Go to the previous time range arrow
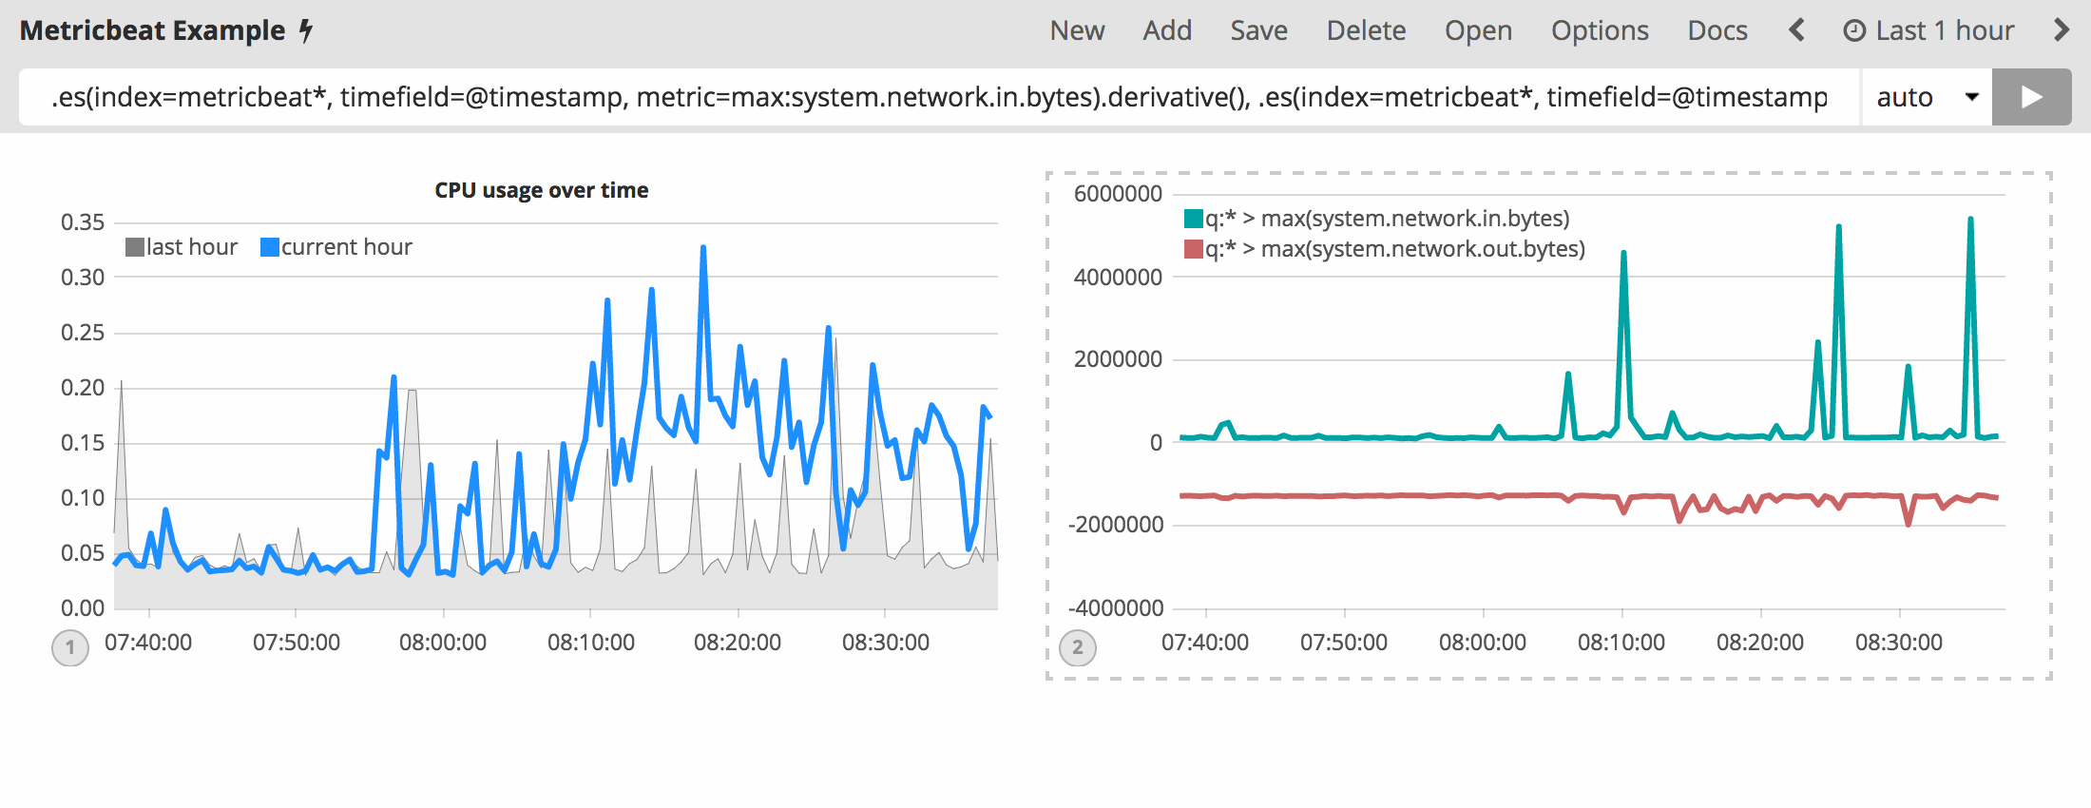The height and width of the screenshot is (808, 2091). pyautogui.click(x=1796, y=30)
